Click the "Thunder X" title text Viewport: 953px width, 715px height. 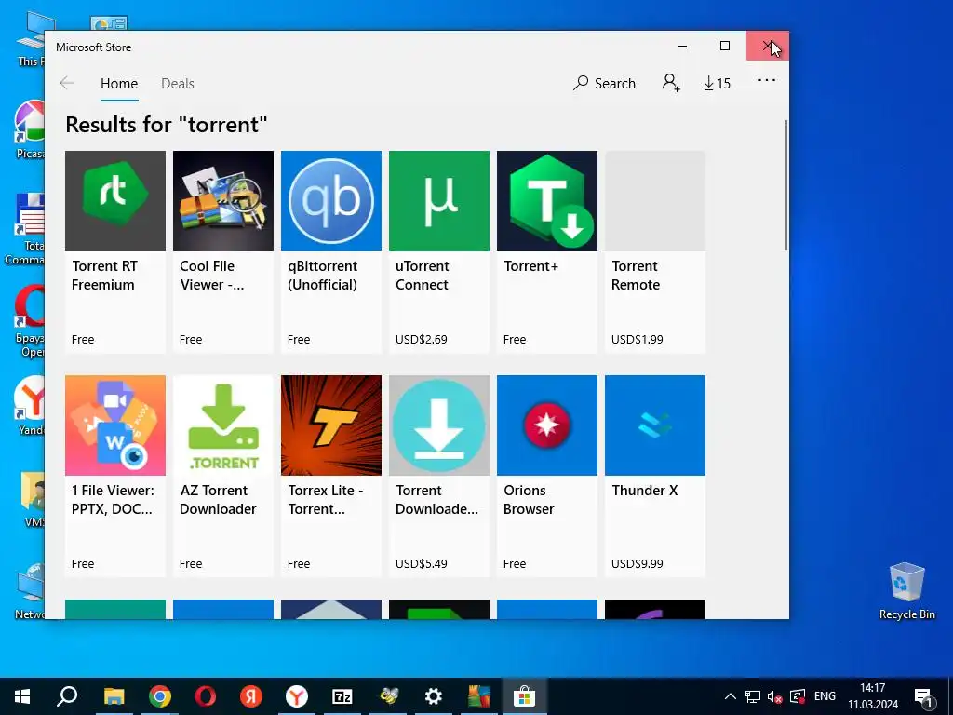click(644, 490)
